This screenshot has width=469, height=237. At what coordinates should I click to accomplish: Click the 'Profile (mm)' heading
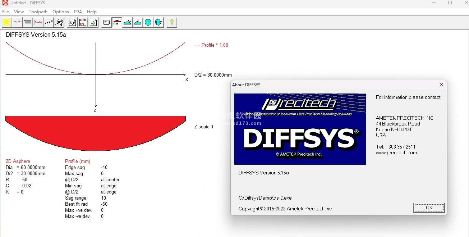click(78, 161)
